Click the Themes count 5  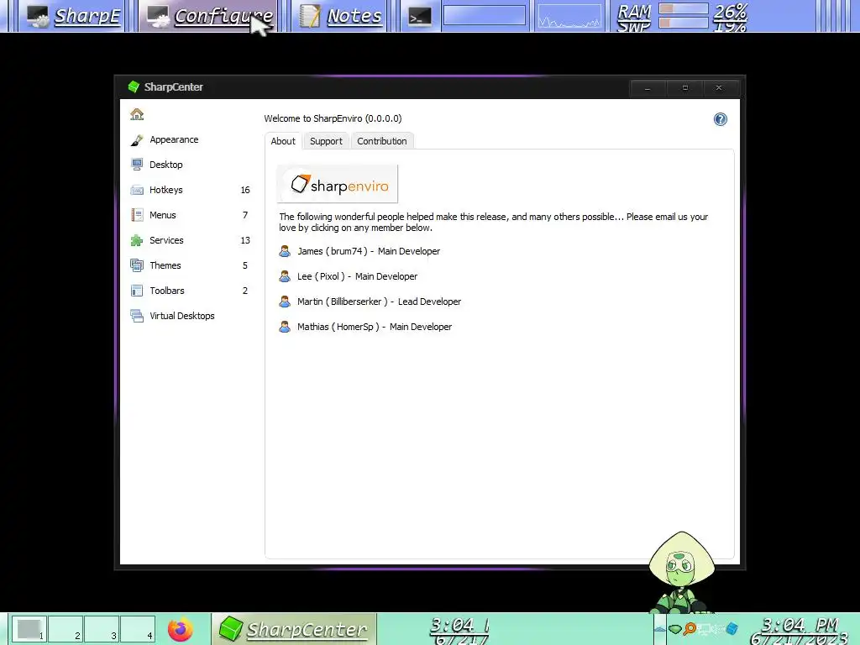(245, 265)
